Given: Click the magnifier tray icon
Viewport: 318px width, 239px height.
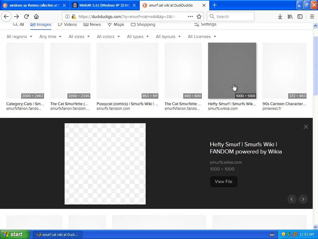Looking at the screenshot, I should pyautogui.click(x=295, y=235).
